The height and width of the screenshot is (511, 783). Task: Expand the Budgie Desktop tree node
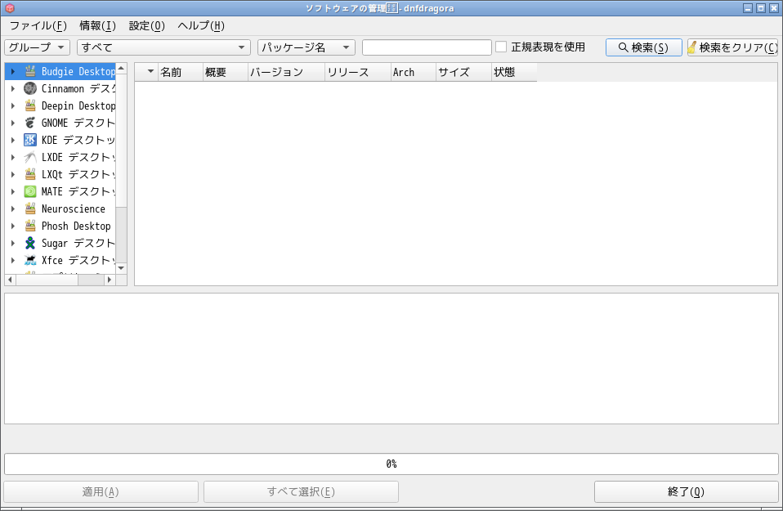(13, 71)
